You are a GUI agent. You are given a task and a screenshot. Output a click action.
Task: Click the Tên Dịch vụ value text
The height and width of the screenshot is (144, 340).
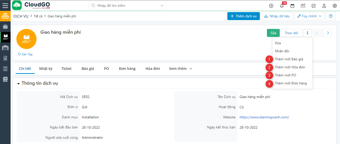[255, 97]
